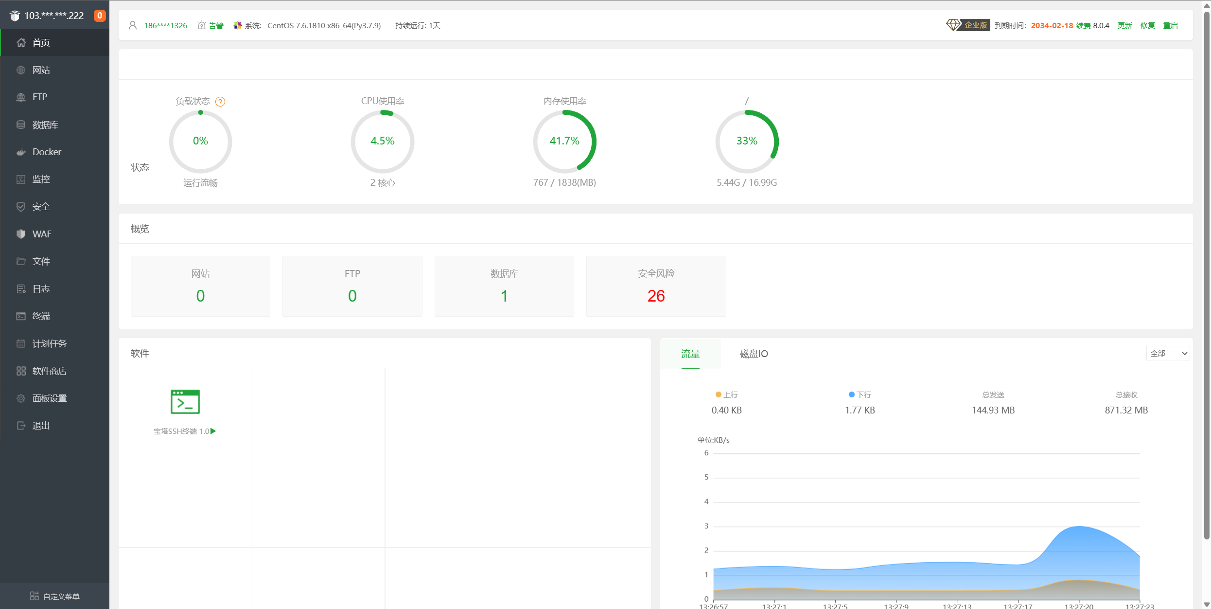1211x609 pixels.
Task: Click the 重启 restart link
Action: [1171, 25]
